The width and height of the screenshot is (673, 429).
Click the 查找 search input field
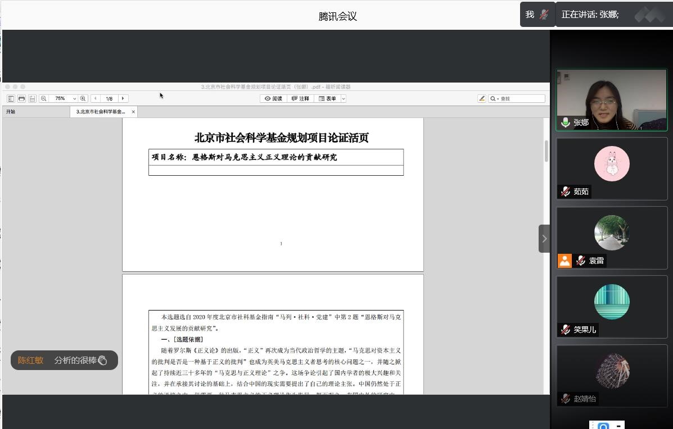(521, 99)
